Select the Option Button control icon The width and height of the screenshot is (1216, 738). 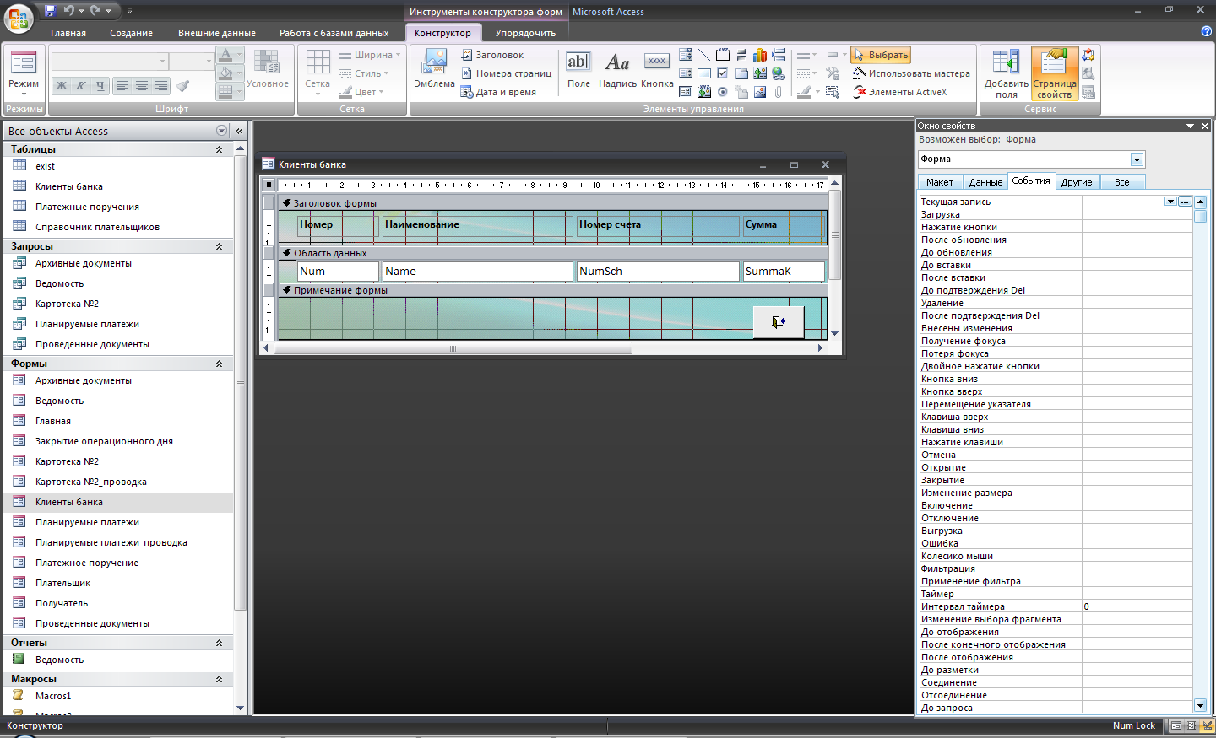[723, 92]
